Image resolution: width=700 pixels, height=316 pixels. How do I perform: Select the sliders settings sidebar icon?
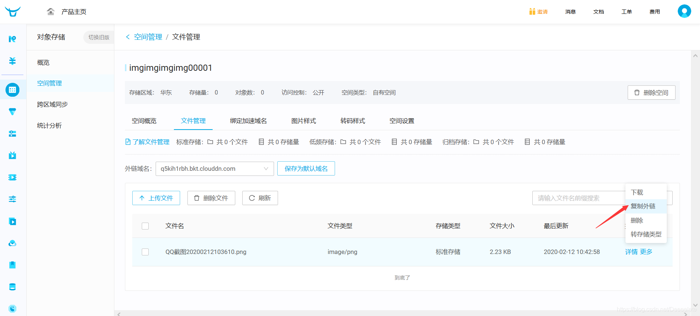point(12,199)
